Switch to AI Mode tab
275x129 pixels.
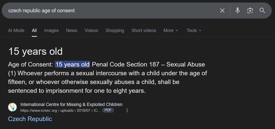point(16,30)
